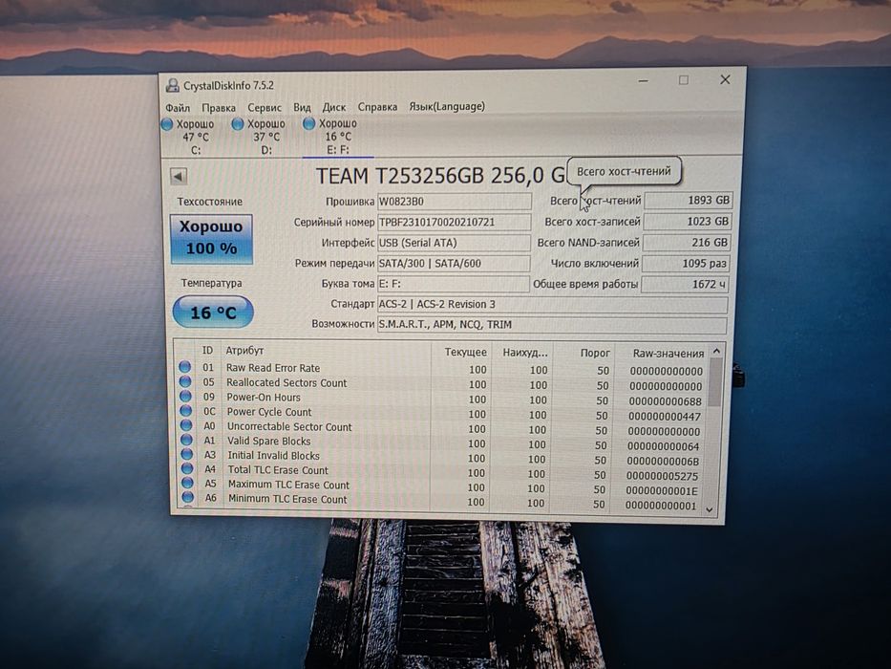Click the Число включений label
This screenshot has height=669, width=891.
click(x=594, y=264)
